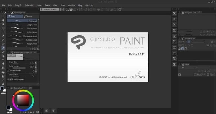Toggle Texture density dynamics button
The width and height of the screenshot is (216, 114).
[x=36, y=71]
